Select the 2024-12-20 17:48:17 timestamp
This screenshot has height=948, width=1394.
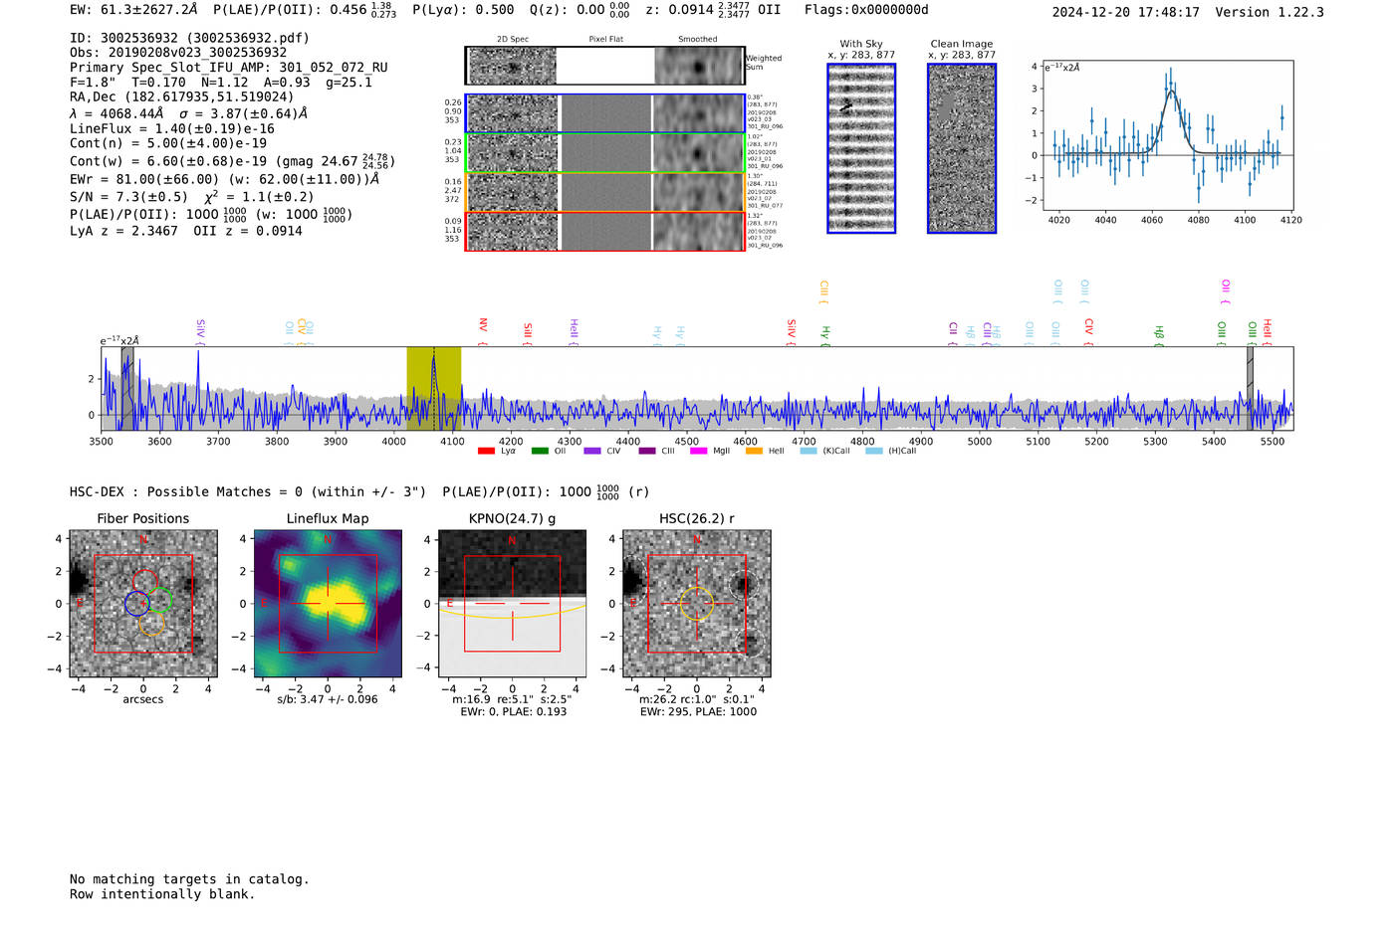point(1125,12)
